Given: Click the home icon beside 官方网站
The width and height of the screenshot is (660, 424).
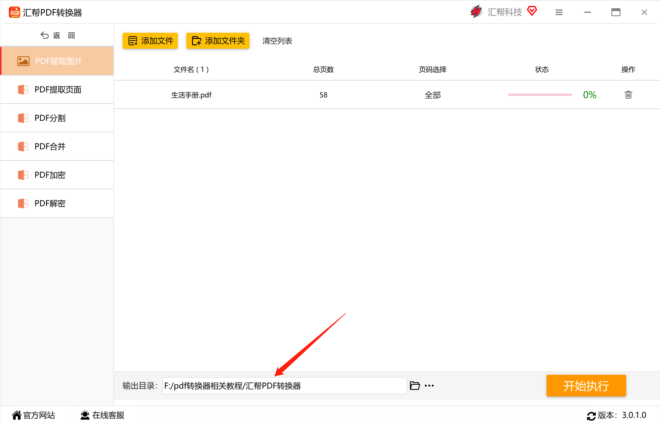Looking at the screenshot, I should click(16, 415).
